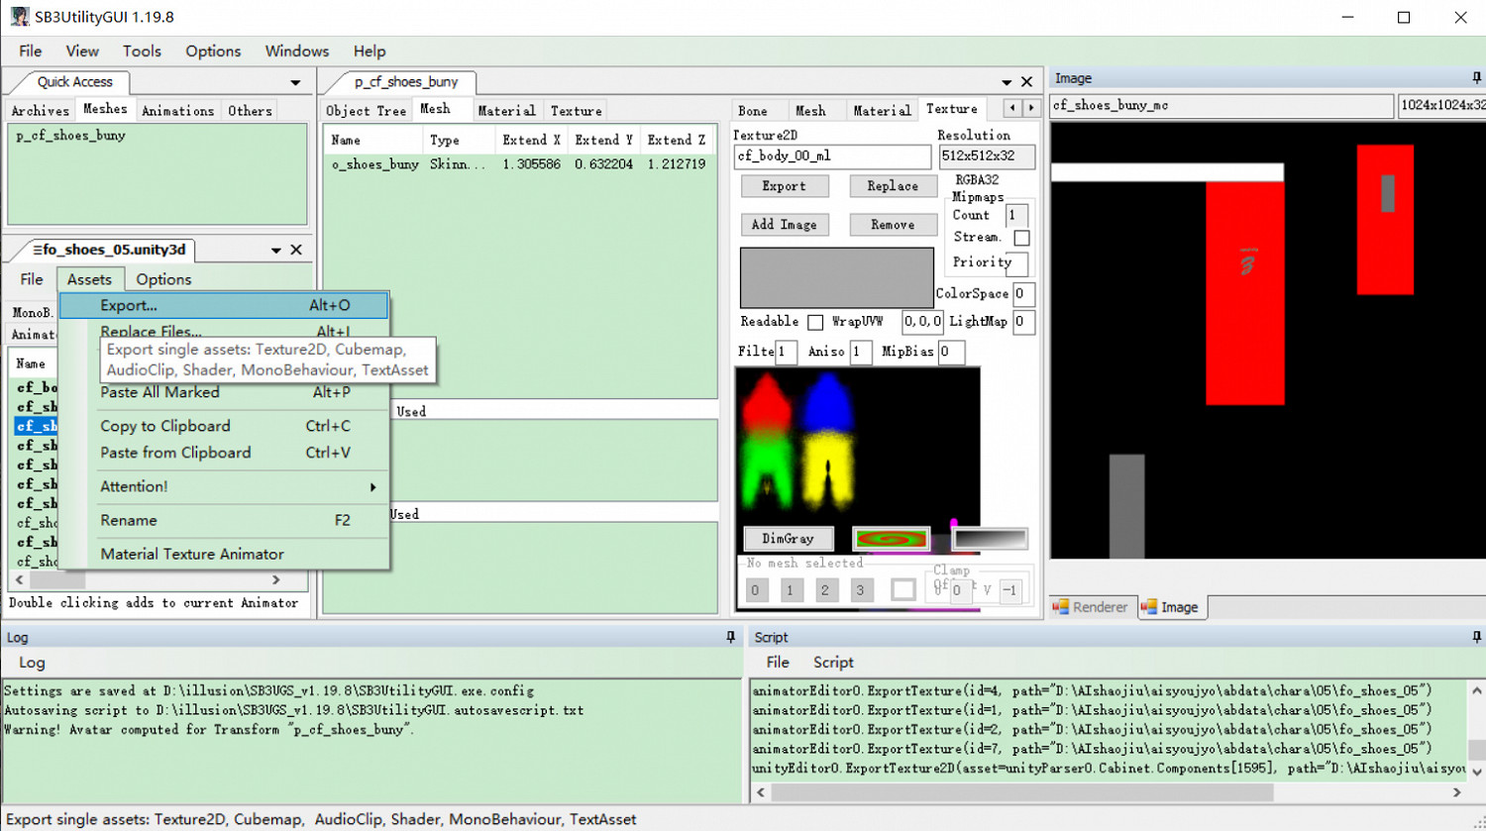The width and height of the screenshot is (1486, 831).
Task: Pin the Image panel with pushpin icon
Action: [1476, 78]
